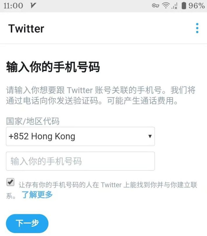Image resolution: width=207 pixels, height=236 pixels.
Task: Focus the phone number input field
Action: click(x=80, y=161)
